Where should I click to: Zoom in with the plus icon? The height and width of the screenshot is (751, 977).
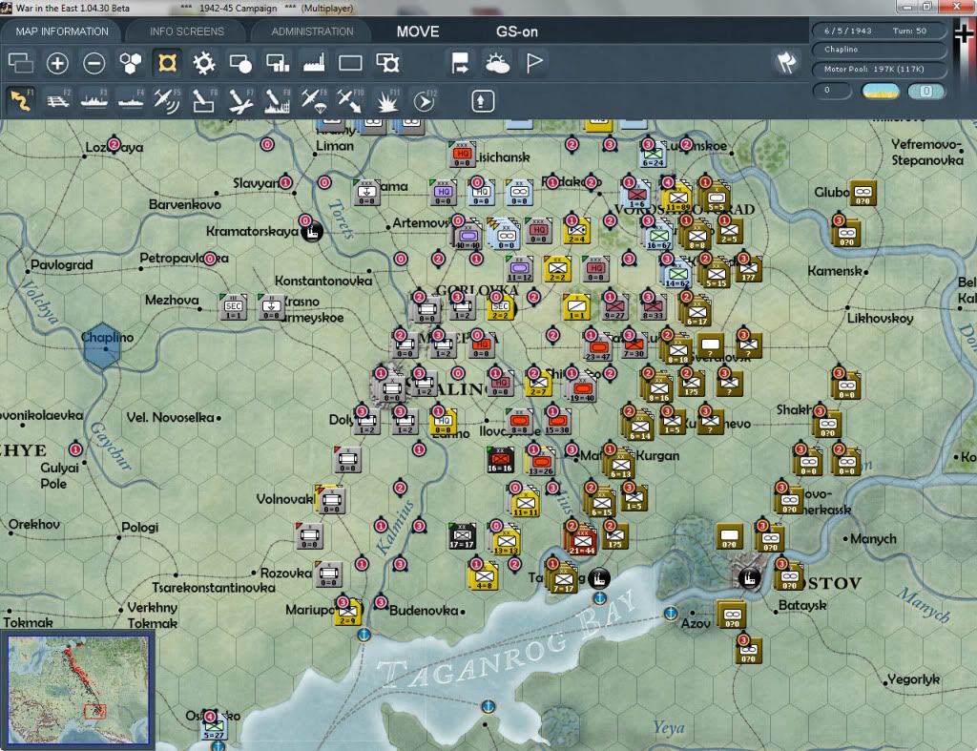57,63
